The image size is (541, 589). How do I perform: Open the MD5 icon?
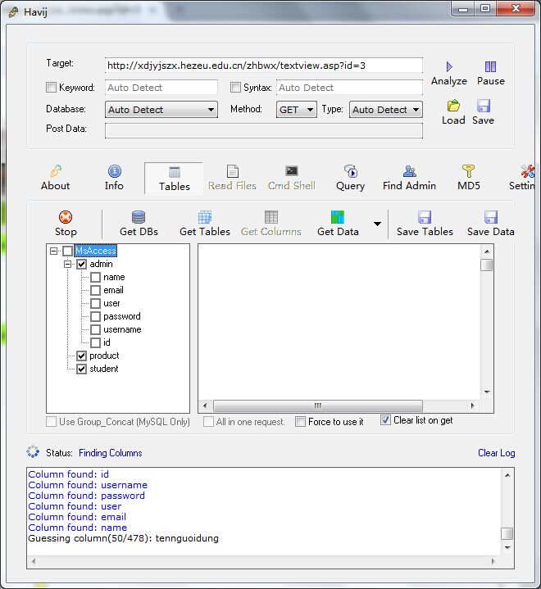coord(468,171)
